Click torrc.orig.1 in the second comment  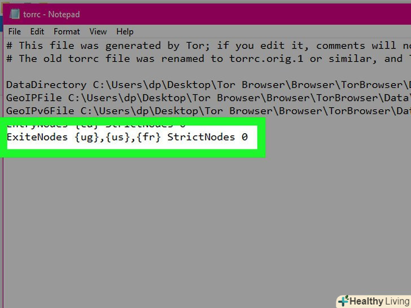(266, 59)
